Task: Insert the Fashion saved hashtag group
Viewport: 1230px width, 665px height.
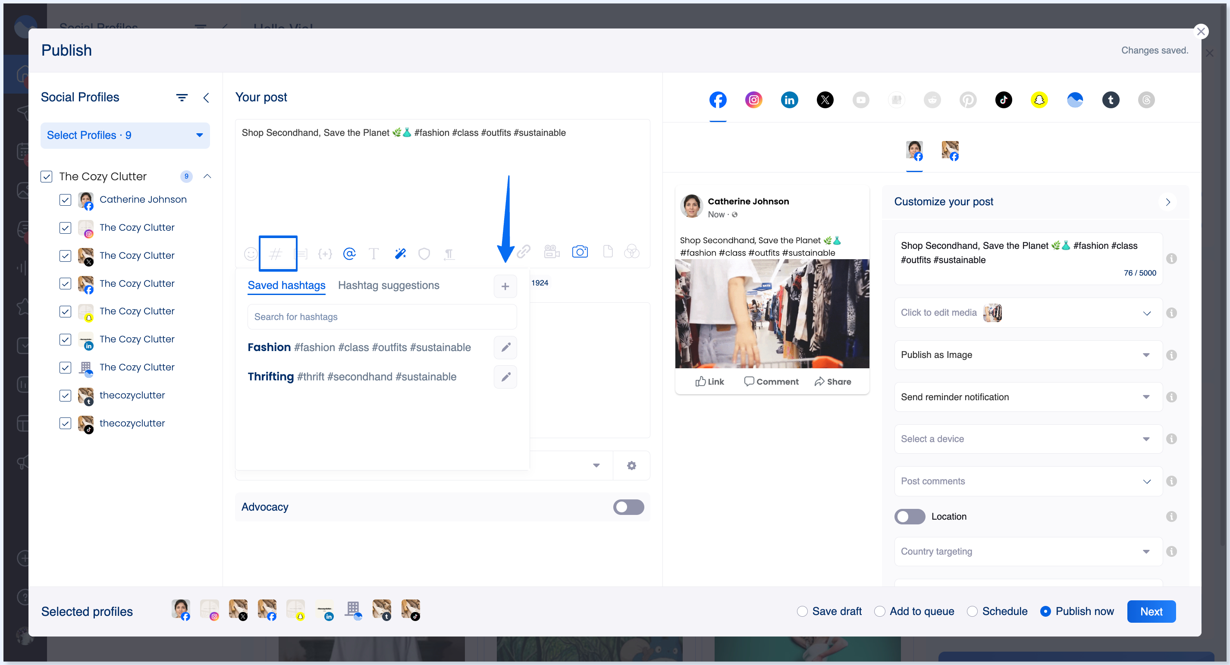Action: pos(359,347)
